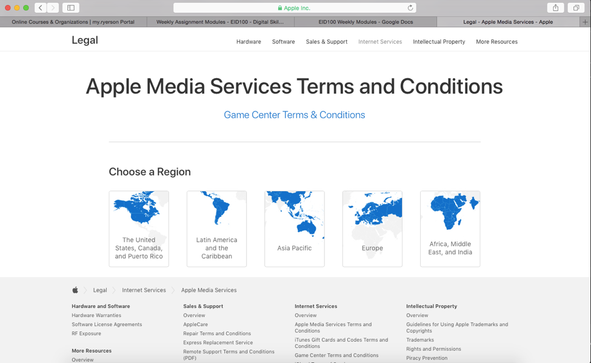Choose Latin America and the Caribbean region
Screen dimensions: 591x363
coord(217,229)
